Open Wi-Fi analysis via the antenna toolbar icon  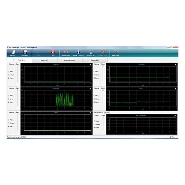[x=66, y=52]
